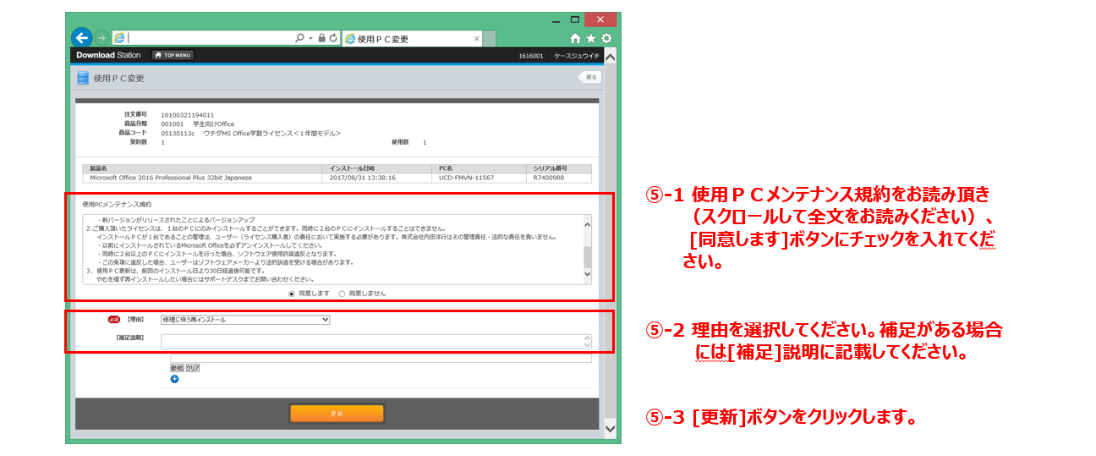
Task: Open the 理由 reason dropdown
Action: click(244, 320)
